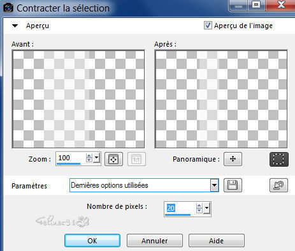Select the Panoramique pan arrows icon

coord(233,159)
